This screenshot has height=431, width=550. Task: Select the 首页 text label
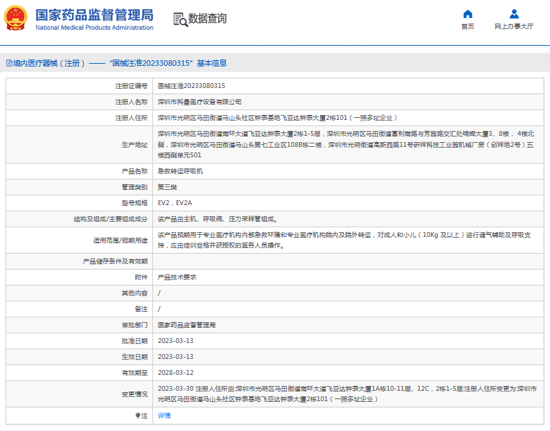tap(468, 26)
